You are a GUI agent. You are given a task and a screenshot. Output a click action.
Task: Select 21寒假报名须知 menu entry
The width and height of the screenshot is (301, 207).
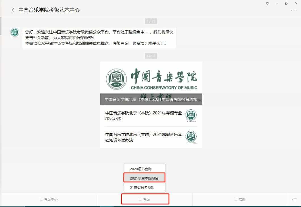(145, 187)
